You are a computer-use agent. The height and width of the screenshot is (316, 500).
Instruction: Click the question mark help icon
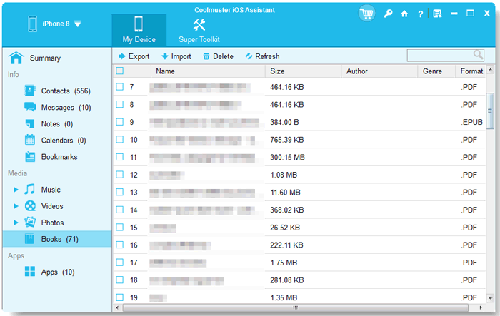point(420,14)
